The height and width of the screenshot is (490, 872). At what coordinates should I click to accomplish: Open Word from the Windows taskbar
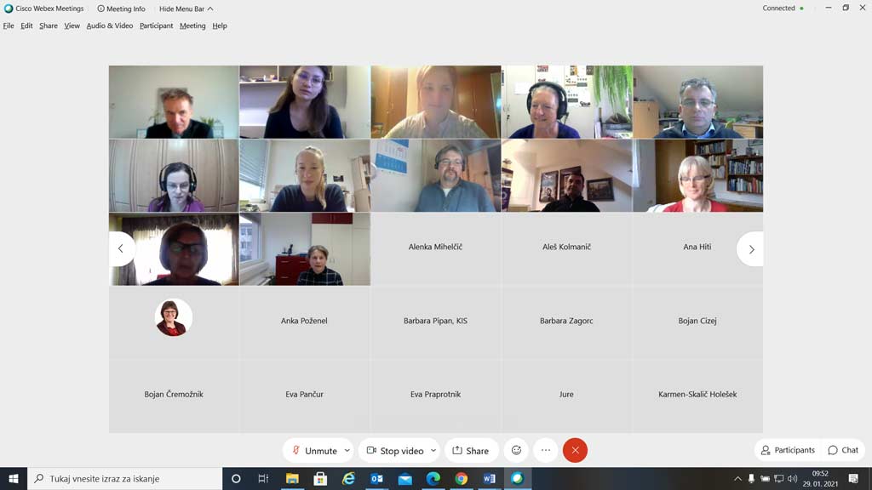[x=490, y=478]
